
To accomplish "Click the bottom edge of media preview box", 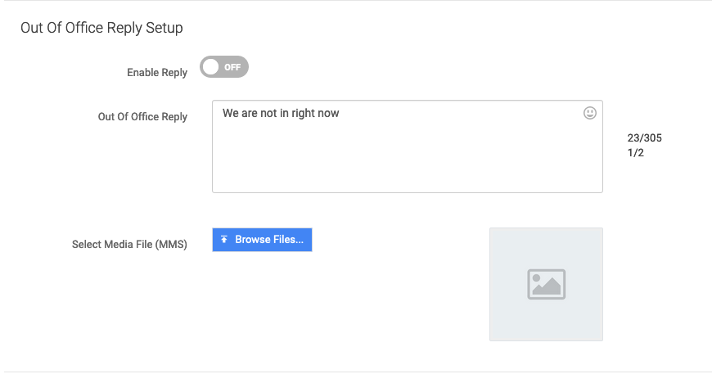I will click(x=546, y=340).
